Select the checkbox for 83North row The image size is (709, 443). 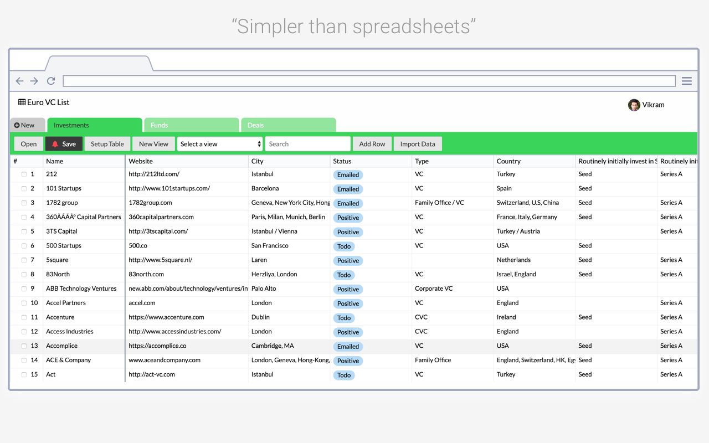(x=24, y=275)
